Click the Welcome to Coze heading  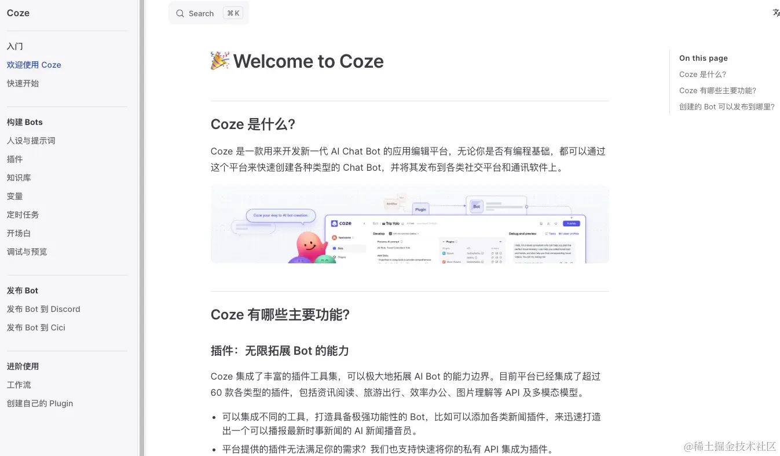297,61
